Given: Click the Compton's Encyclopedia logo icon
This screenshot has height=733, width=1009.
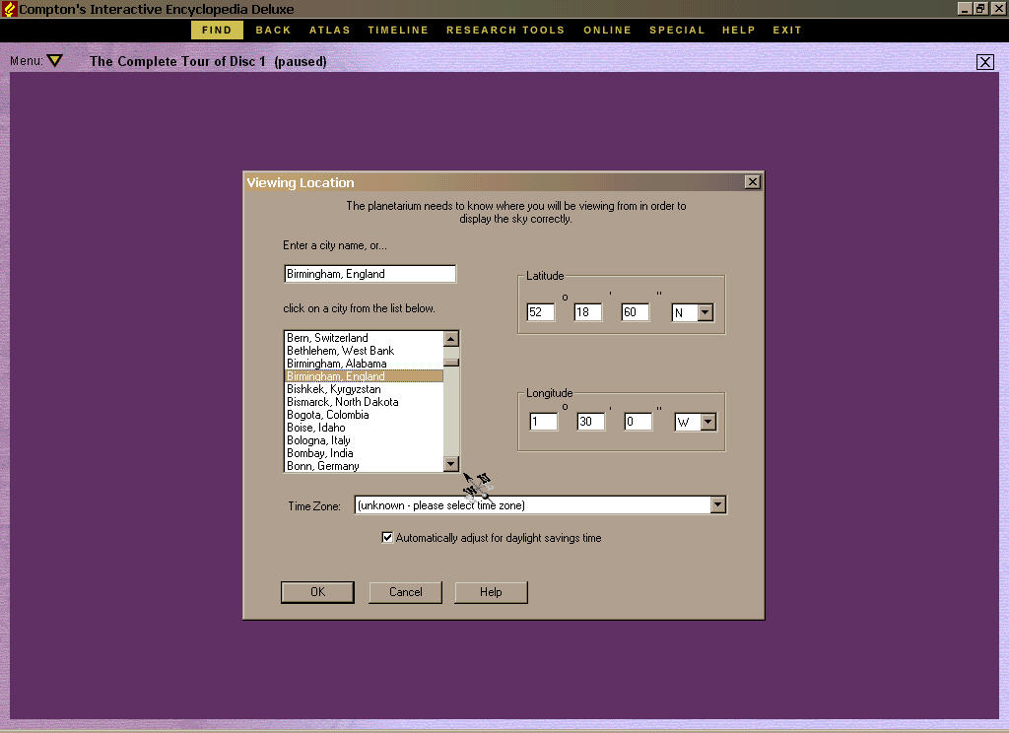Looking at the screenshot, I should tap(9, 9).
